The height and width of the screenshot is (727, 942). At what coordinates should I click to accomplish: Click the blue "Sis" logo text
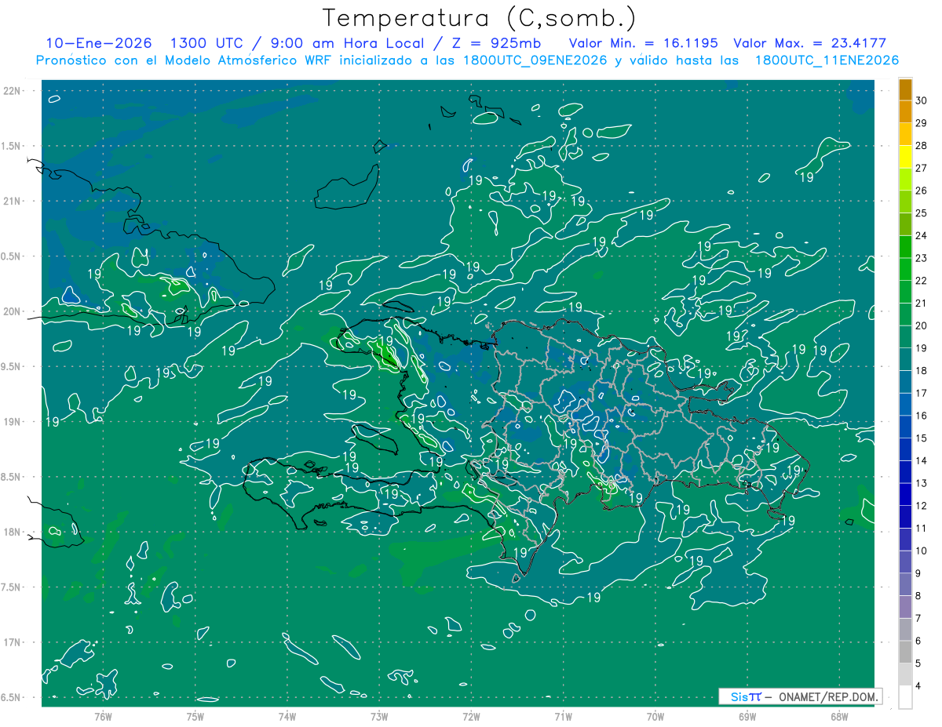739,696
